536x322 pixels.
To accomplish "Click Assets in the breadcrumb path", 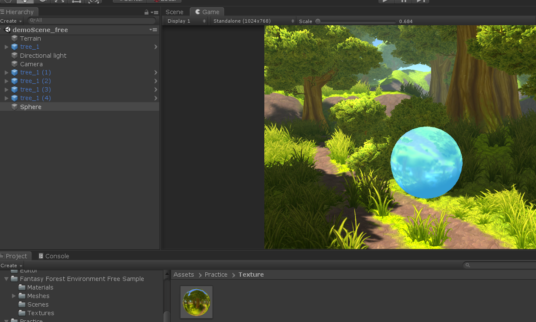I will (184, 275).
